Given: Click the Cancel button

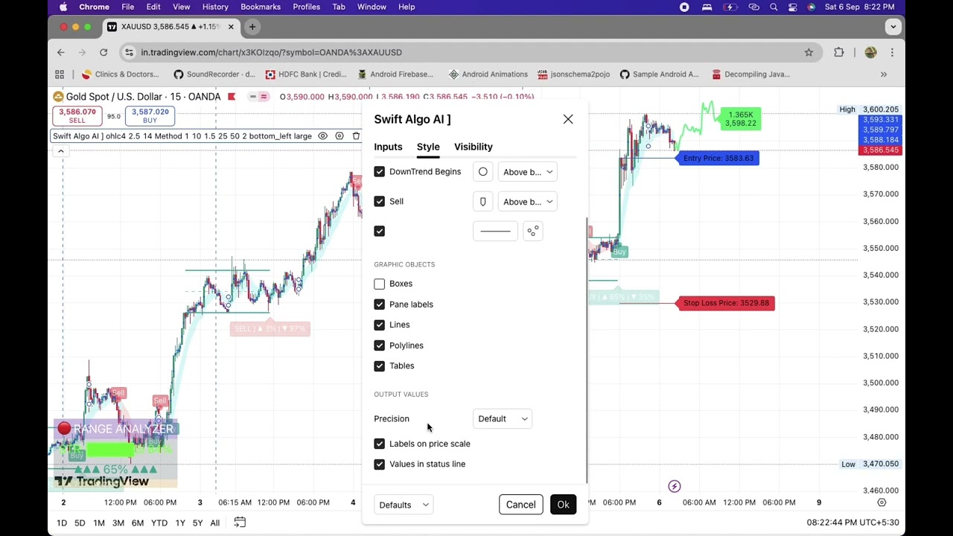Looking at the screenshot, I should tap(521, 505).
